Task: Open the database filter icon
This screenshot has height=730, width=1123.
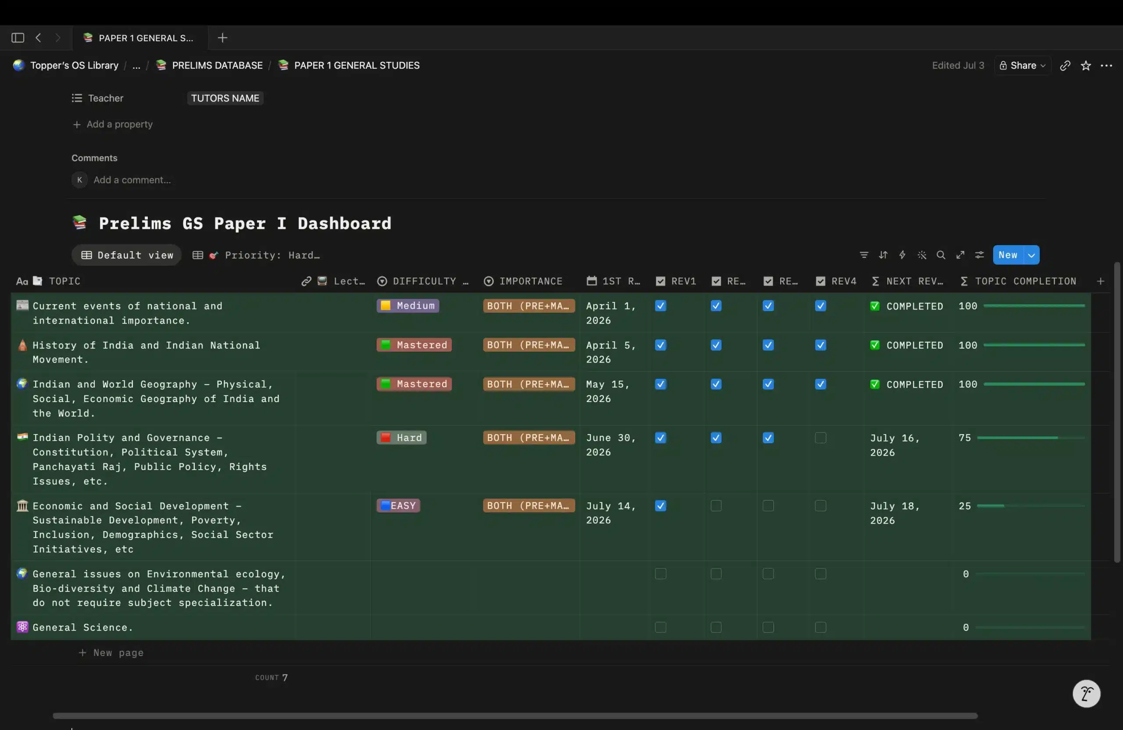Action: point(863,255)
